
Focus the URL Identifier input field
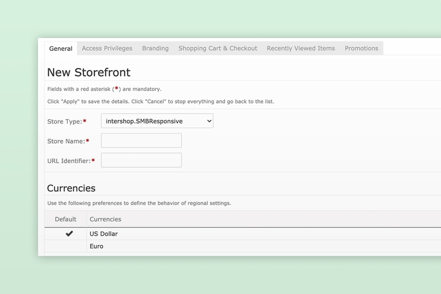[141, 160]
